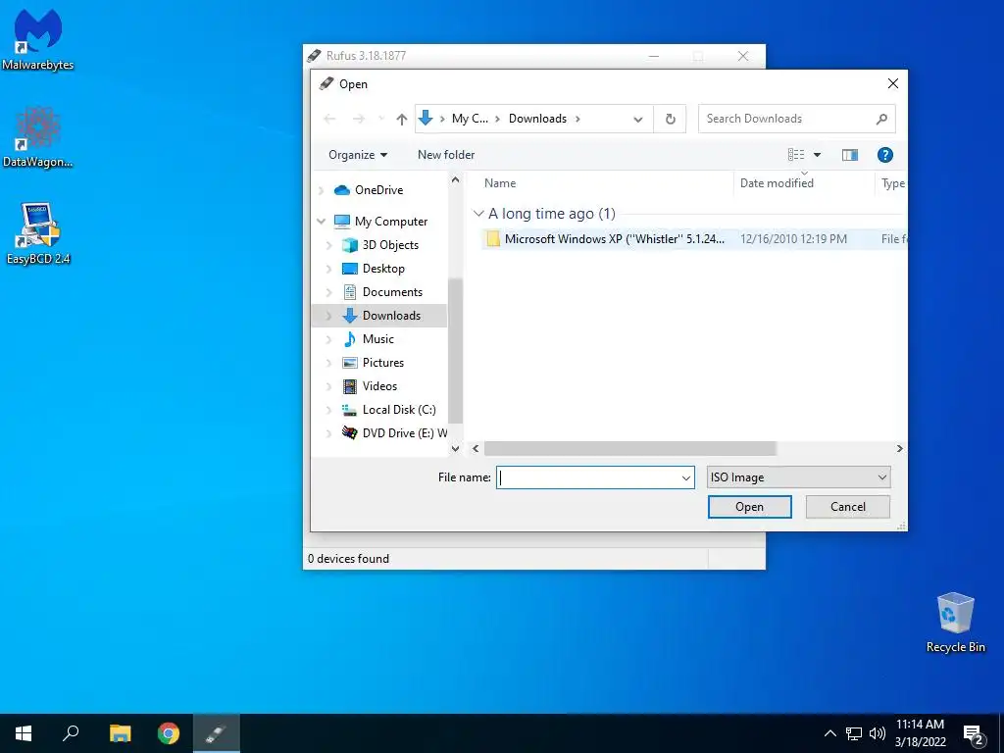
Task: Click horizontal scroll right arrow
Action: [x=900, y=448]
